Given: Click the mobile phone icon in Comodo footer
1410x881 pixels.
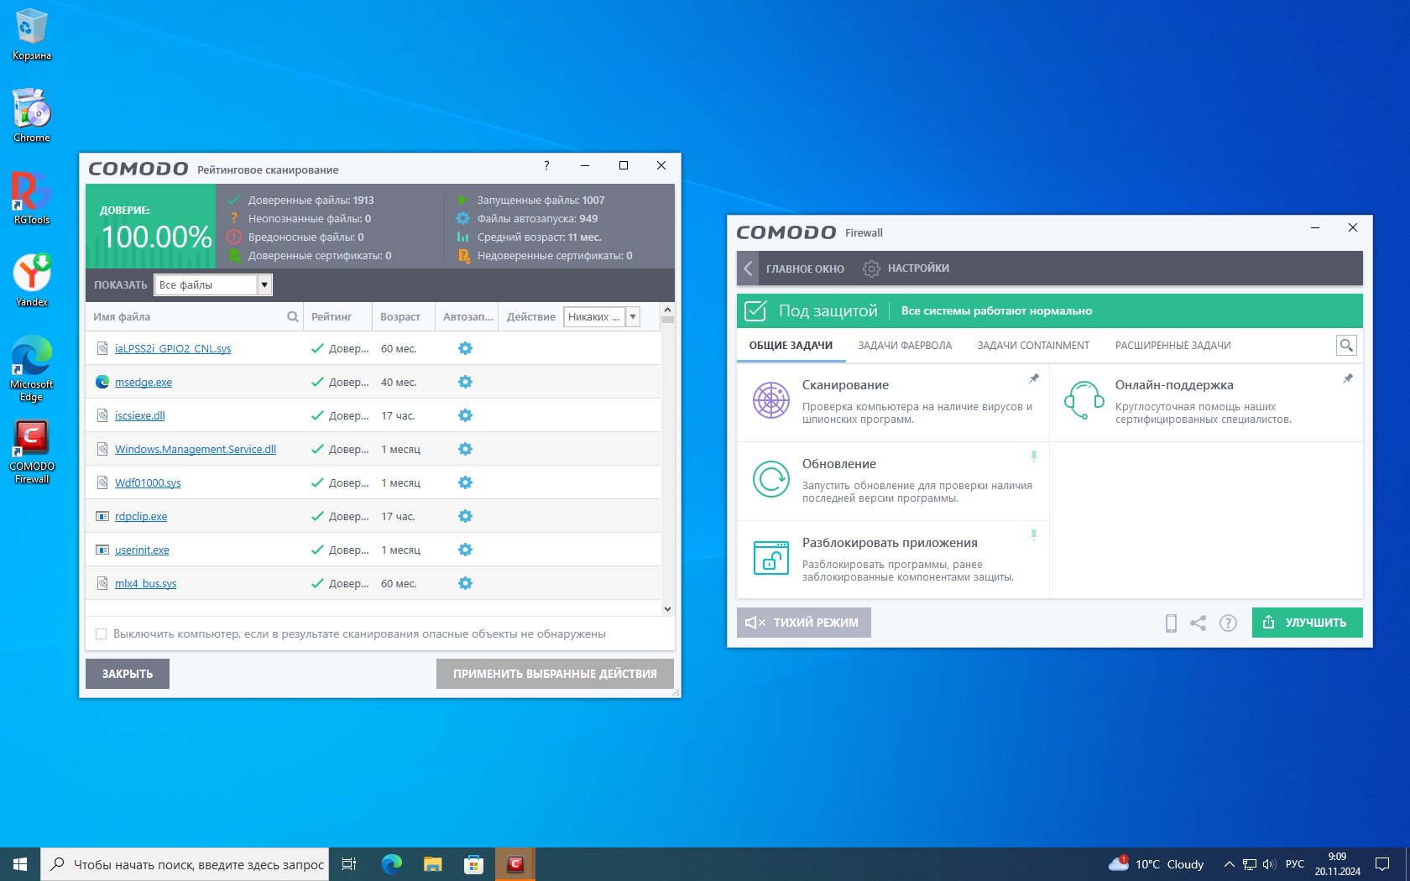Looking at the screenshot, I should 1171,623.
